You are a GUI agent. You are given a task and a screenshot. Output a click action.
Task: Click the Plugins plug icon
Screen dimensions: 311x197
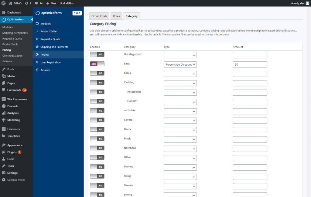click(x=4, y=152)
